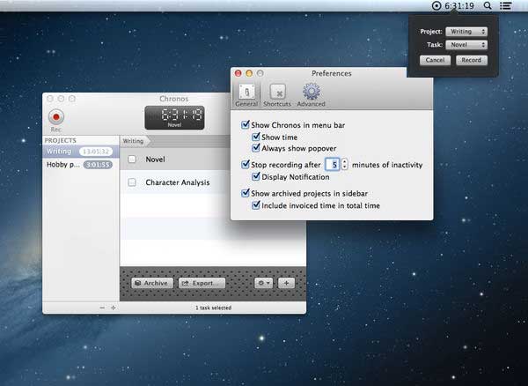Toggle Always show popover checkbox
This screenshot has width=528, height=386.
point(256,148)
